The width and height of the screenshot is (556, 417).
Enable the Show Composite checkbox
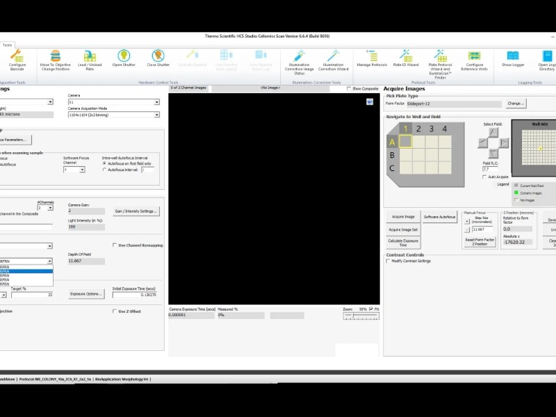point(349,89)
